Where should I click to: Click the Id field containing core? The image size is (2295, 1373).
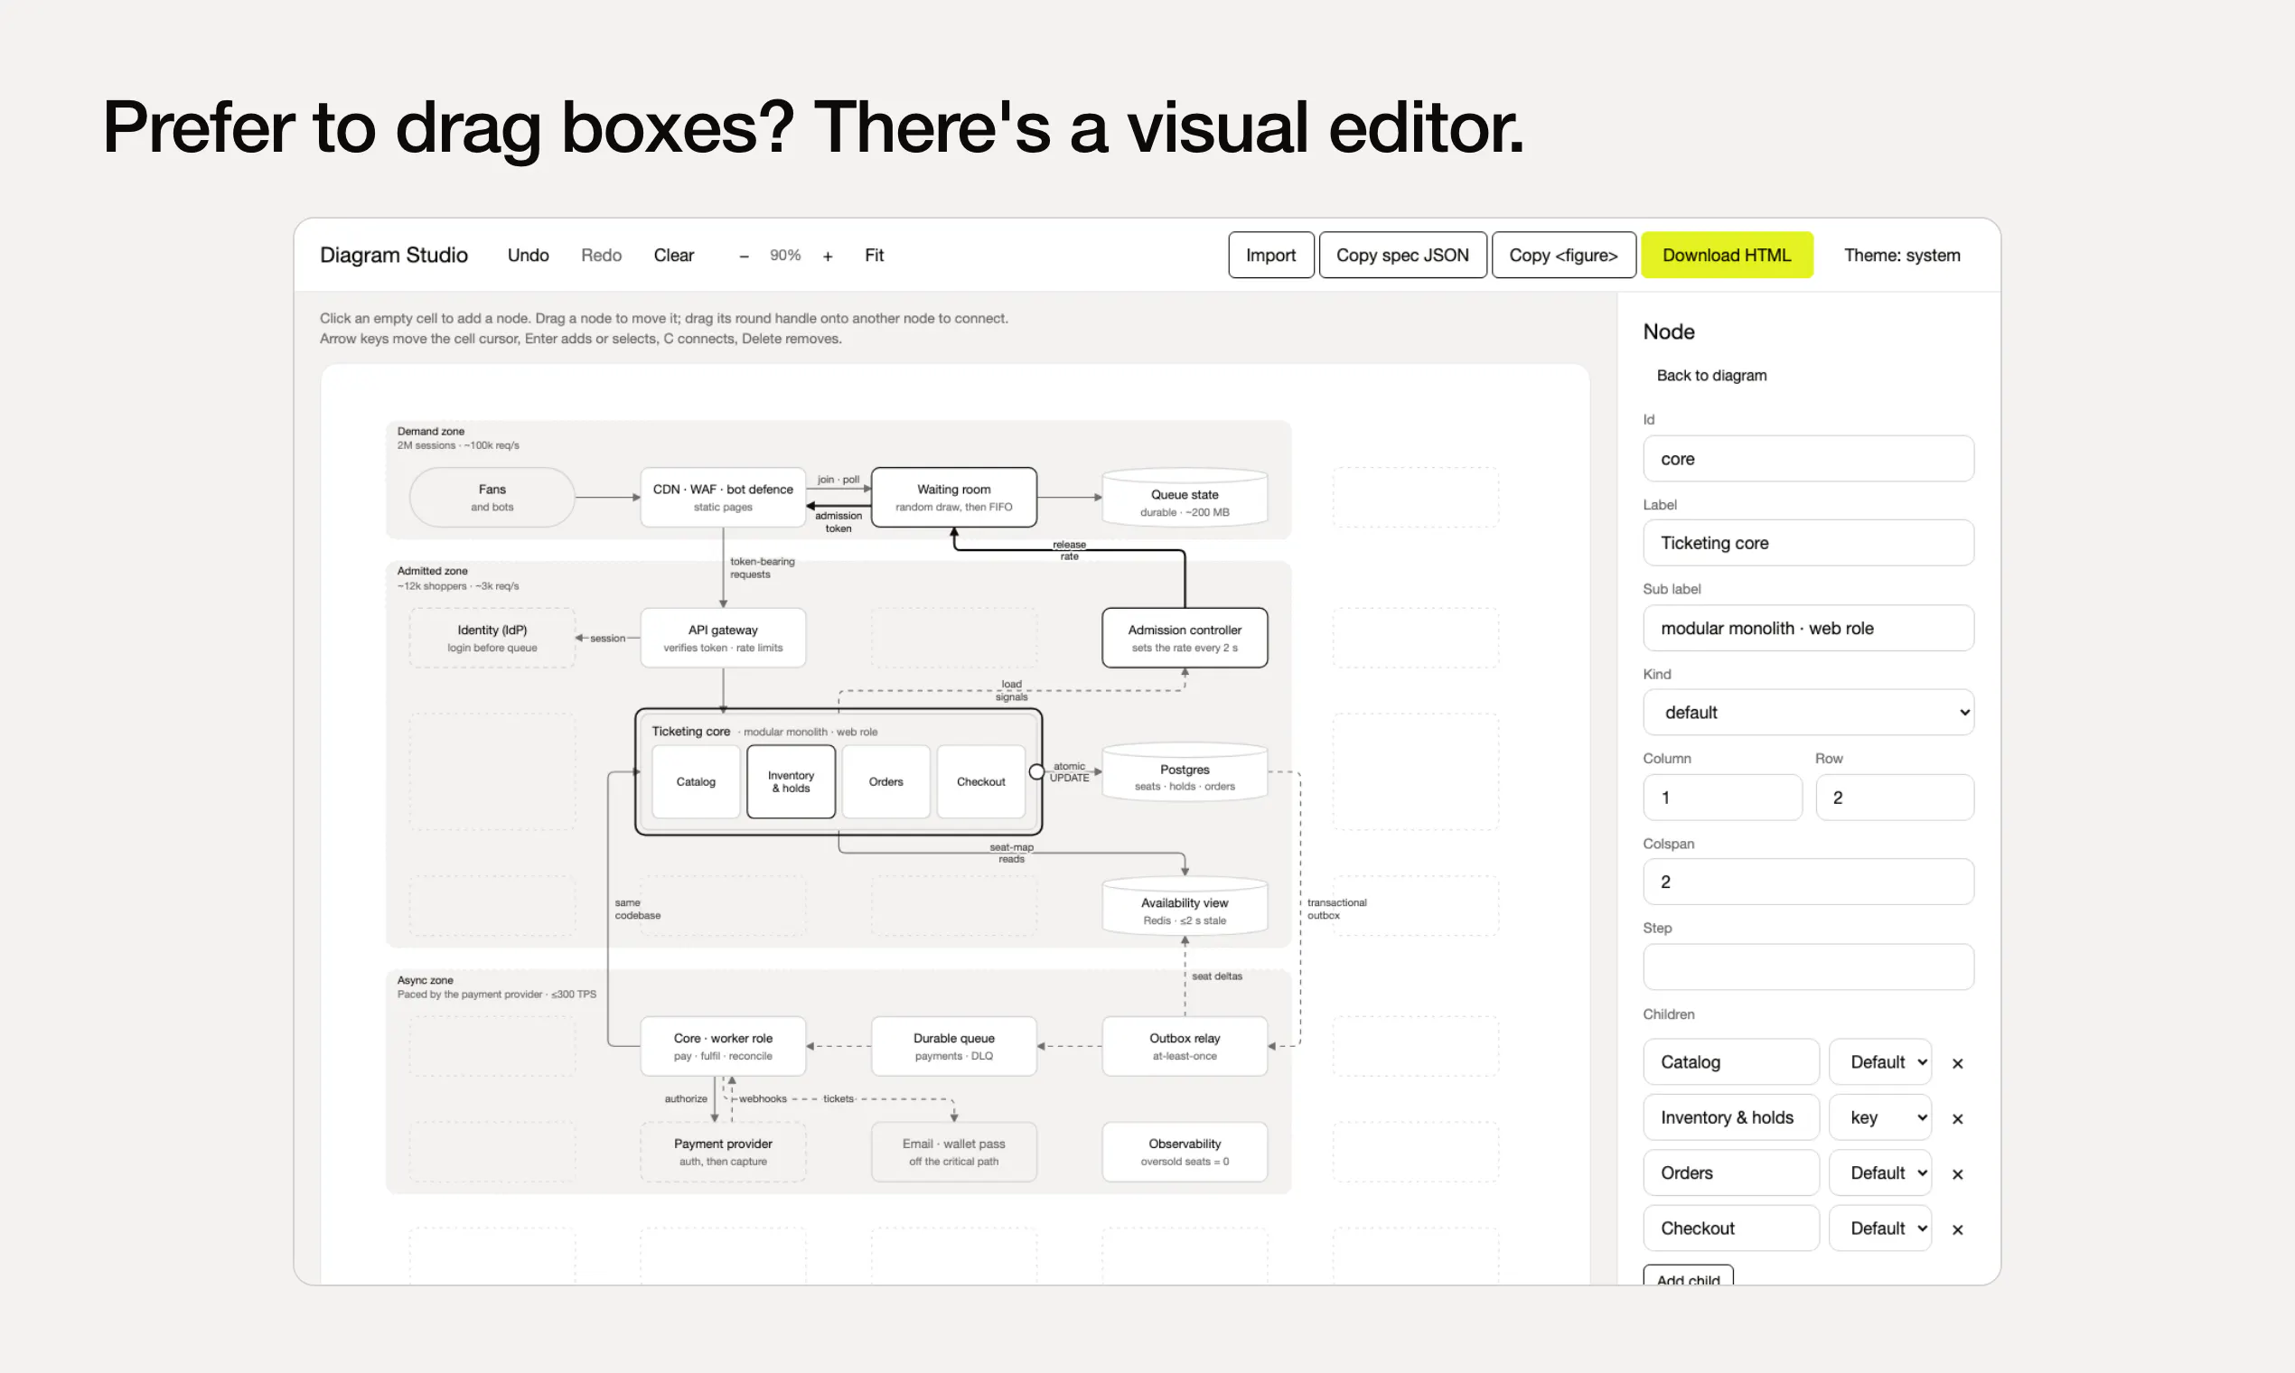[1808, 459]
